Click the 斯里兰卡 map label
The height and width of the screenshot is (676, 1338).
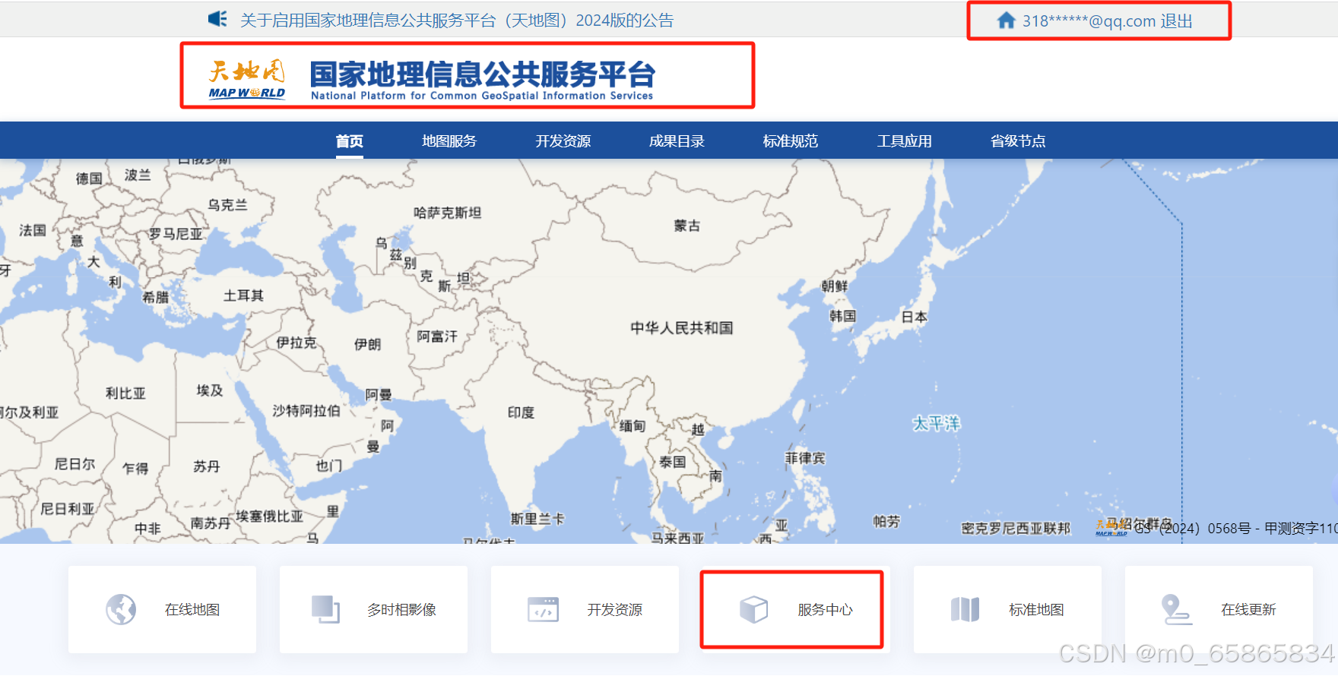[537, 519]
